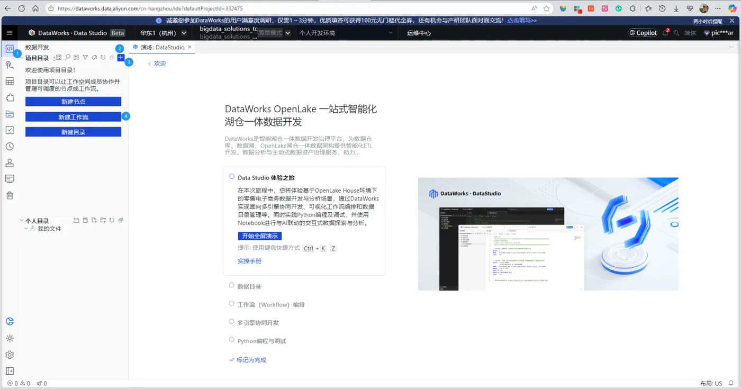Image resolution: width=741 pixels, height=389 pixels.
Task: Collapse all in 个人目录 toolbar
Action: point(121,220)
